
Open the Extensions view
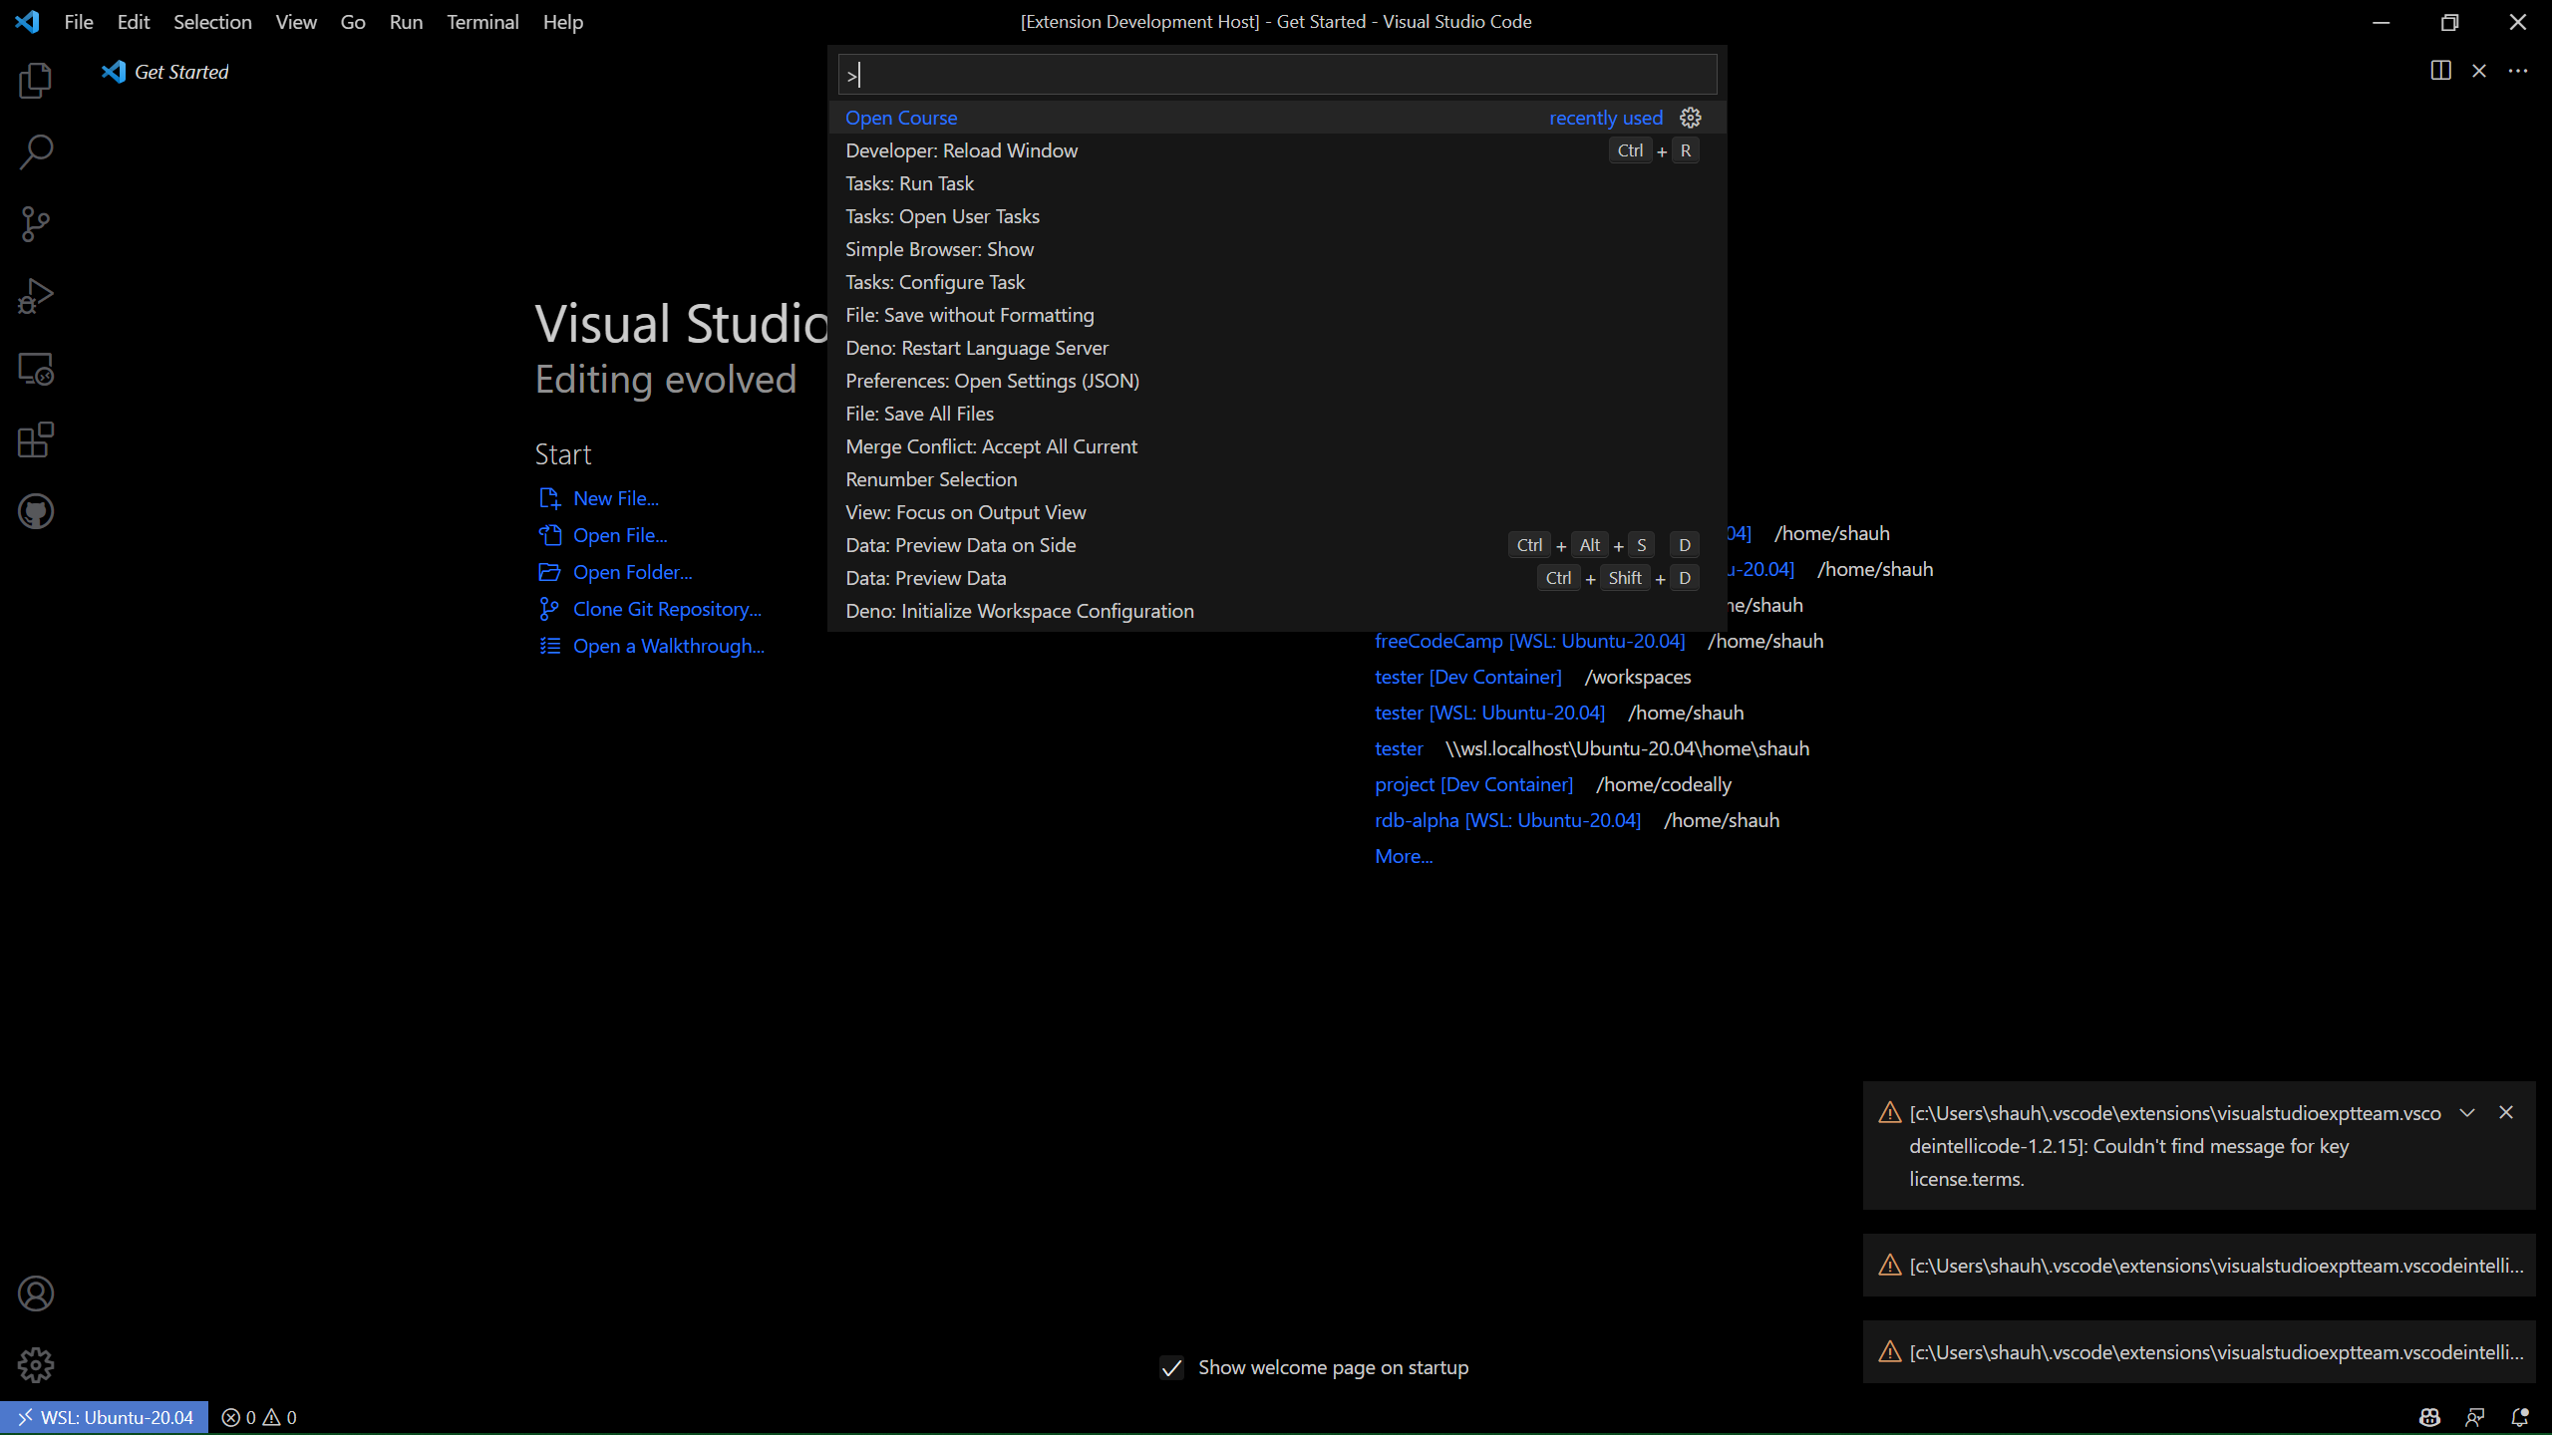[36, 440]
